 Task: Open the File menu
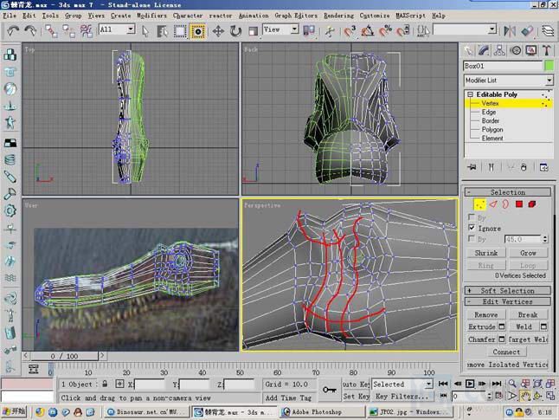pos(10,16)
